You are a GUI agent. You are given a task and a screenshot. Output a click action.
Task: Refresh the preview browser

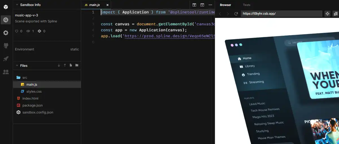(236, 13)
